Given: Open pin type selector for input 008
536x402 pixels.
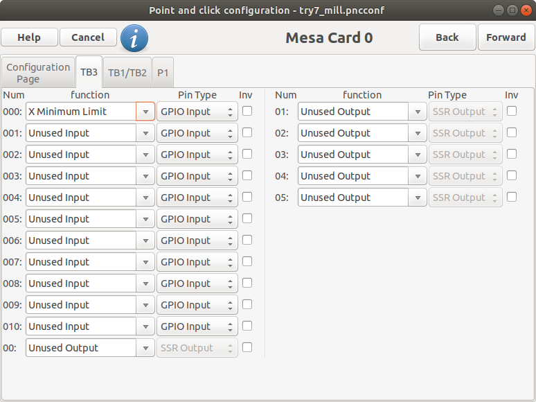Looking at the screenshot, I should click(x=197, y=283).
